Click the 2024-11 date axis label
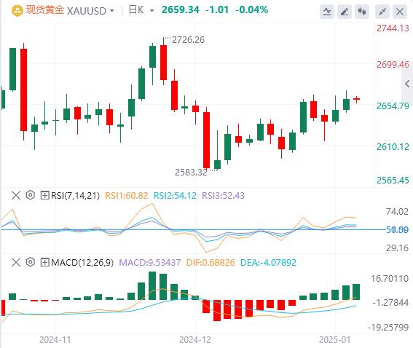Image resolution: width=413 pixels, height=348 pixels. click(55, 340)
